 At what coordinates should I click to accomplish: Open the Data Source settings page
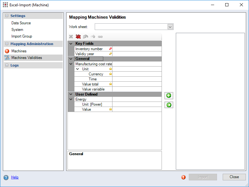21,23
